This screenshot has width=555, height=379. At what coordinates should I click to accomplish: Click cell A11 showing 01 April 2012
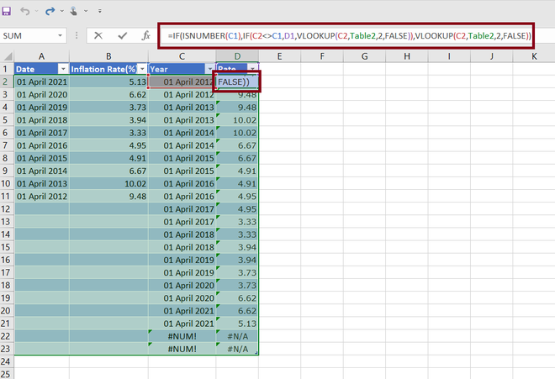click(42, 197)
